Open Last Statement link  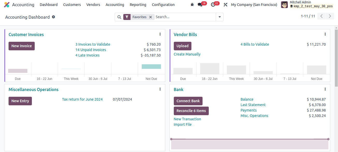(253, 105)
